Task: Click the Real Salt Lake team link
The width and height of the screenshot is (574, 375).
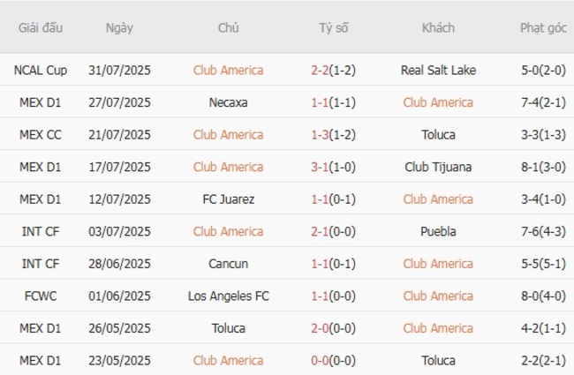Action: 438,70
